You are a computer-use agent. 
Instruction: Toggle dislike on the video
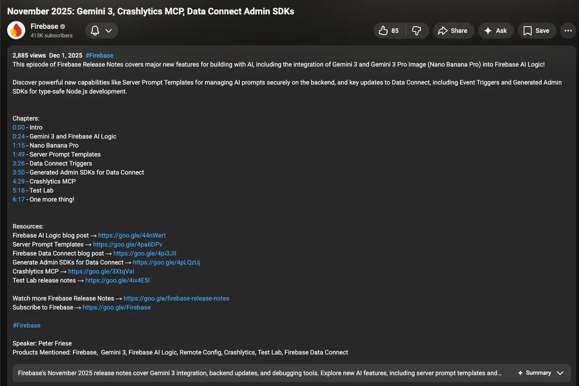pos(416,29)
